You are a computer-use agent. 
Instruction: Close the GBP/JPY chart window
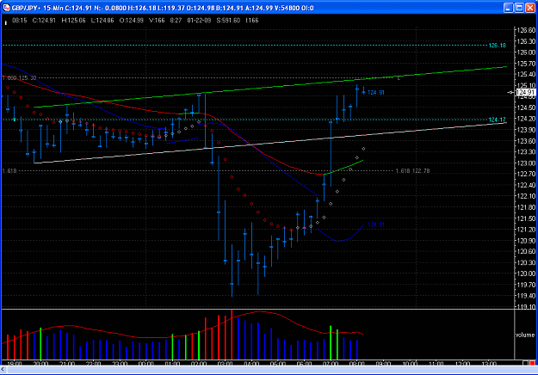coord(530,8)
